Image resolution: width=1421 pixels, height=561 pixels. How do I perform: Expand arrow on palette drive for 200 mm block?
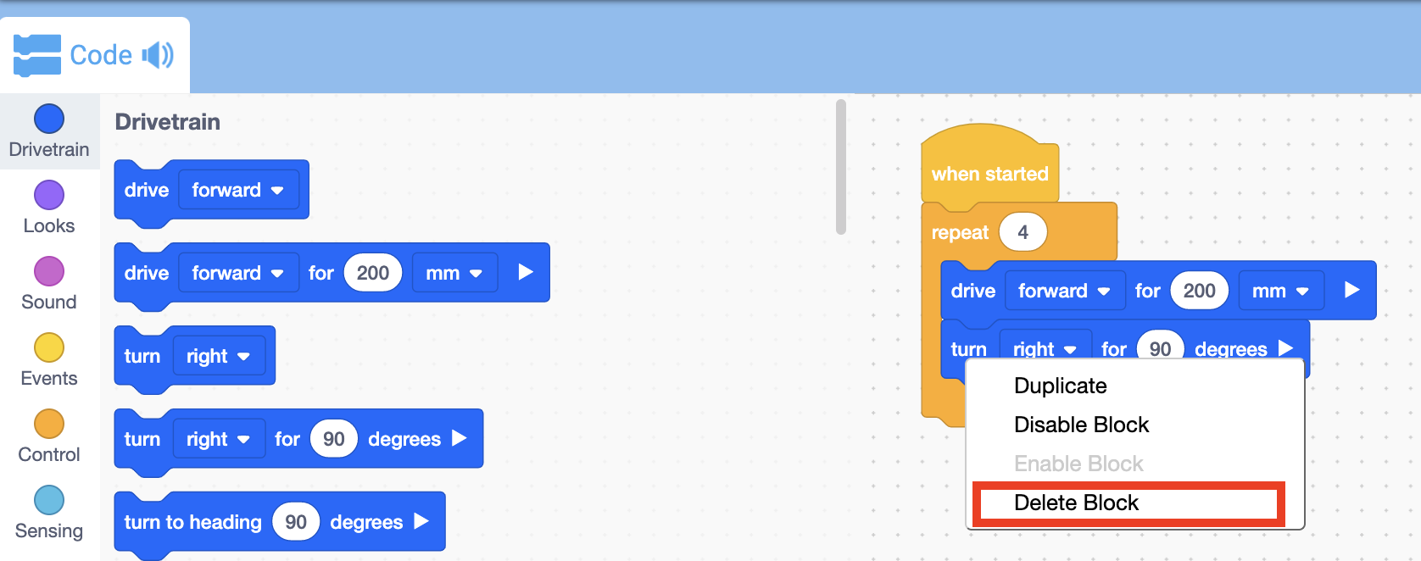click(x=526, y=272)
